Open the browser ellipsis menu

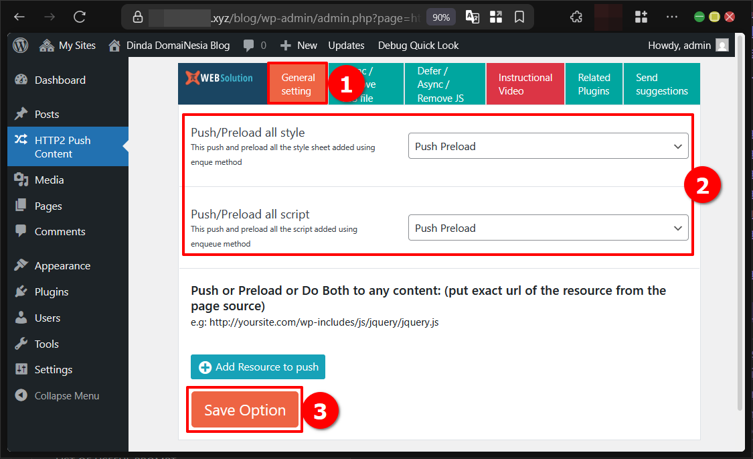pyautogui.click(x=671, y=17)
